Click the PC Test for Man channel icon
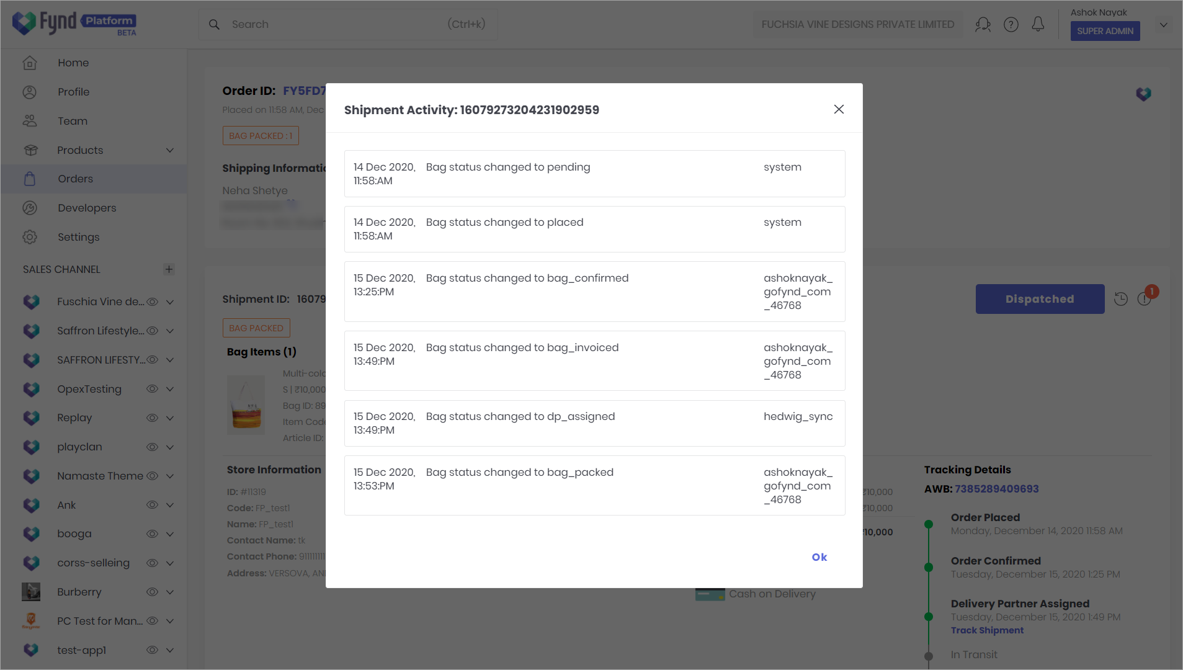This screenshot has width=1183, height=670. [x=31, y=621]
